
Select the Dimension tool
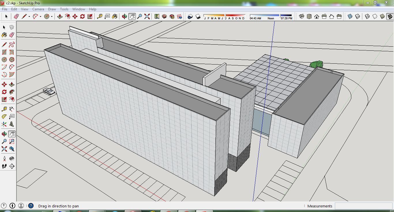(12, 109)
